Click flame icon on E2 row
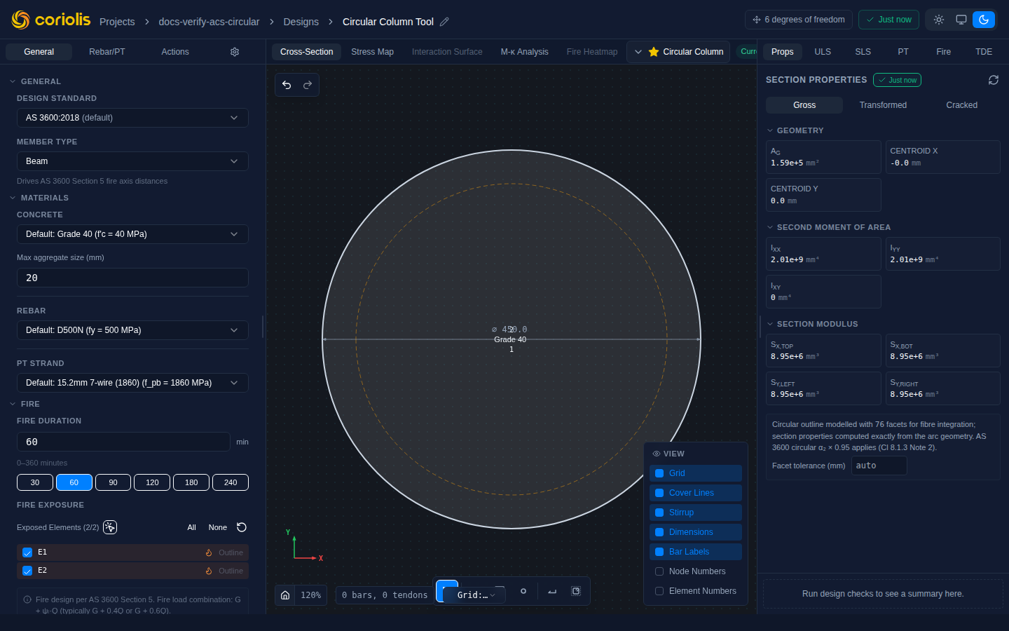The image size is (1009, 631). coord(209,571)
